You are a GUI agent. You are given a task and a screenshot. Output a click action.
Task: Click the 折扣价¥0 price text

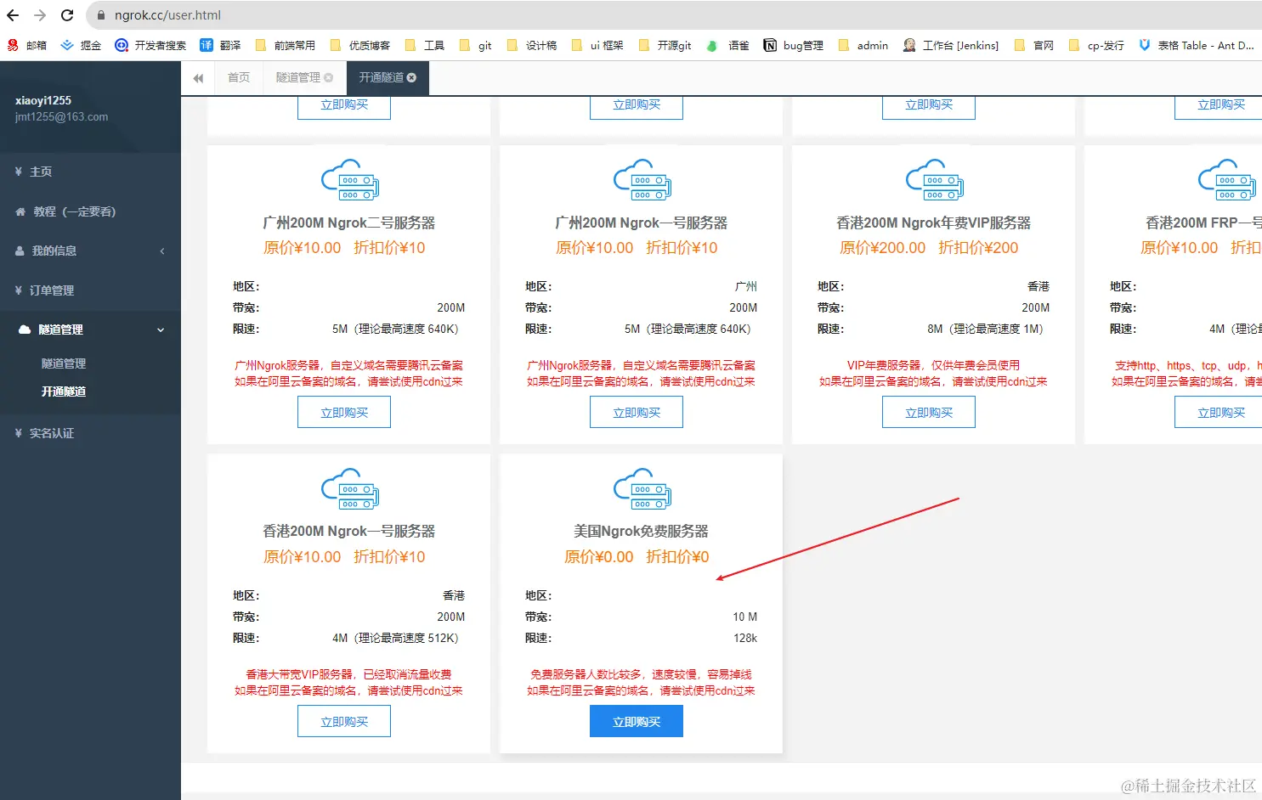click(677, 557)
